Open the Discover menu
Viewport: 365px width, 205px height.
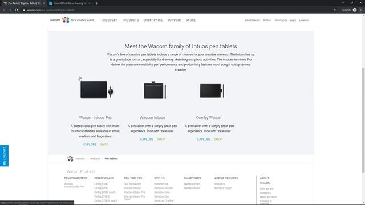(x=110, y=20)
